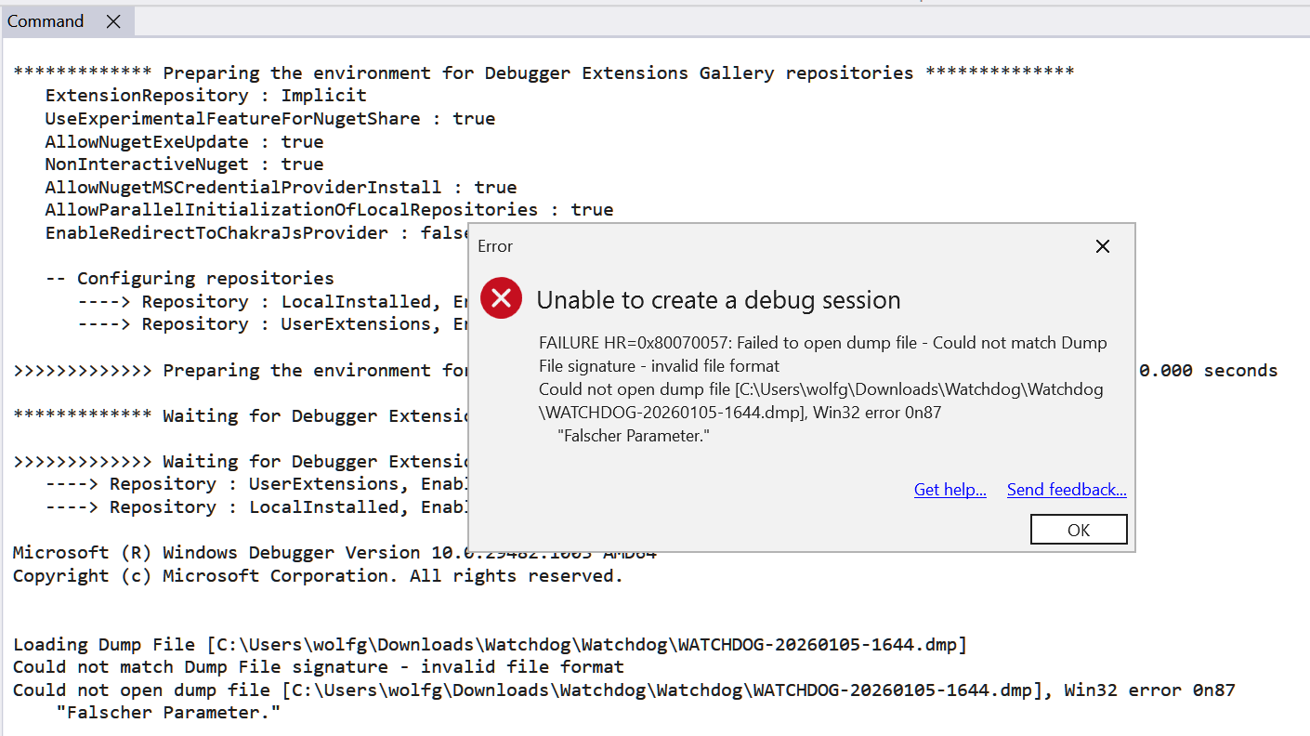Click 'Could not match Dump File signature' output line

point(319,667)
